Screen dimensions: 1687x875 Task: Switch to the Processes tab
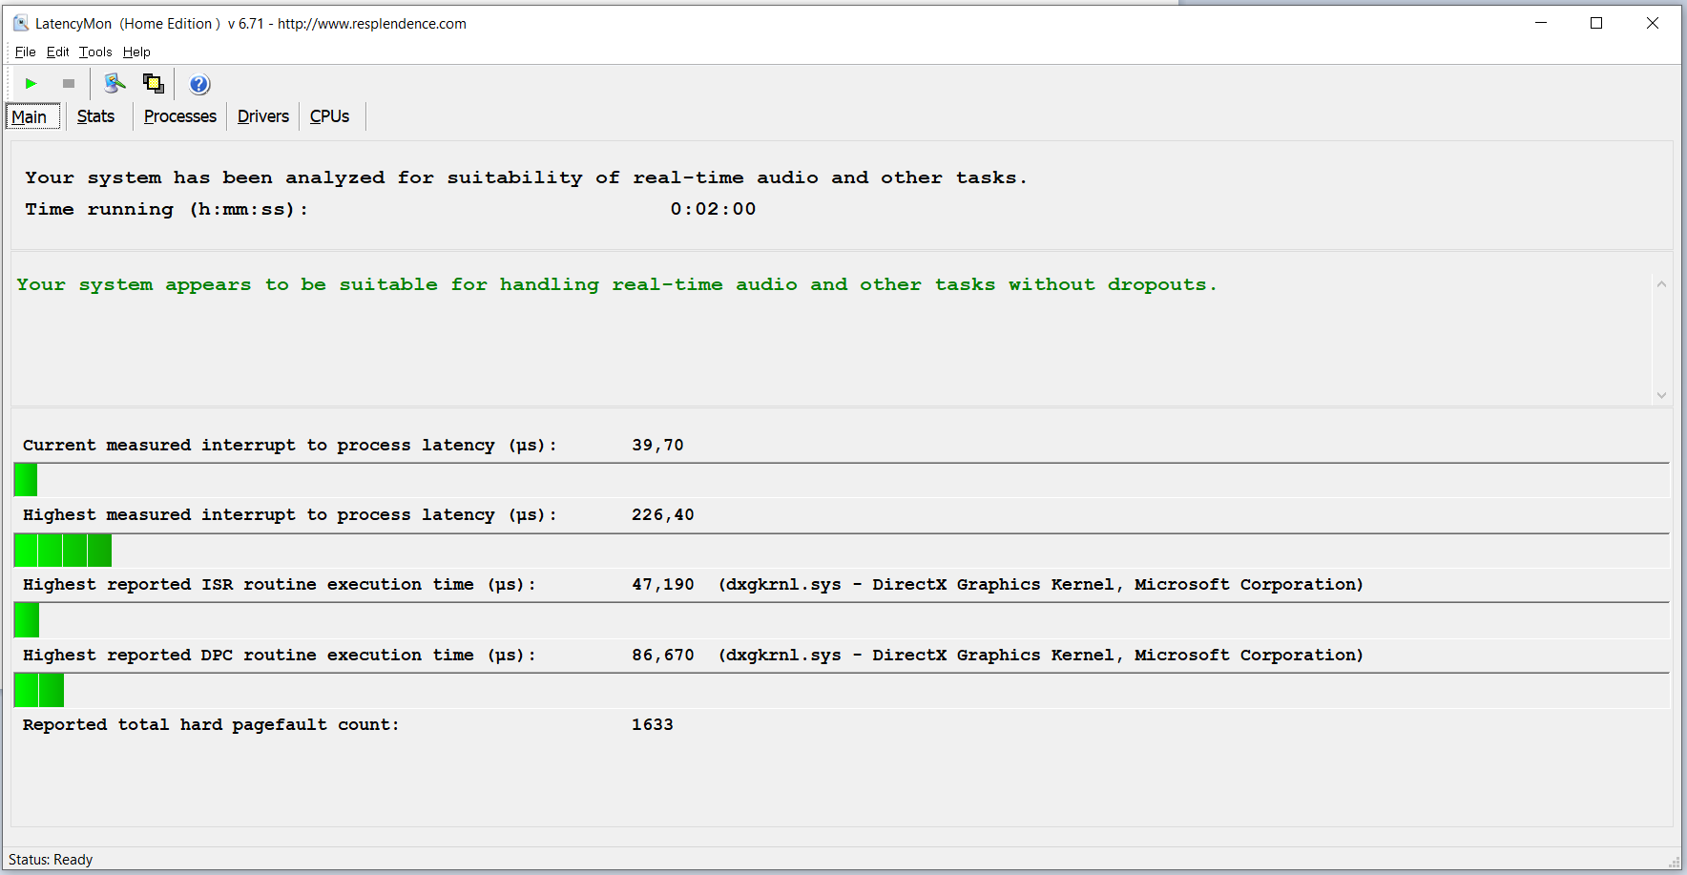[x=180, y=116]
